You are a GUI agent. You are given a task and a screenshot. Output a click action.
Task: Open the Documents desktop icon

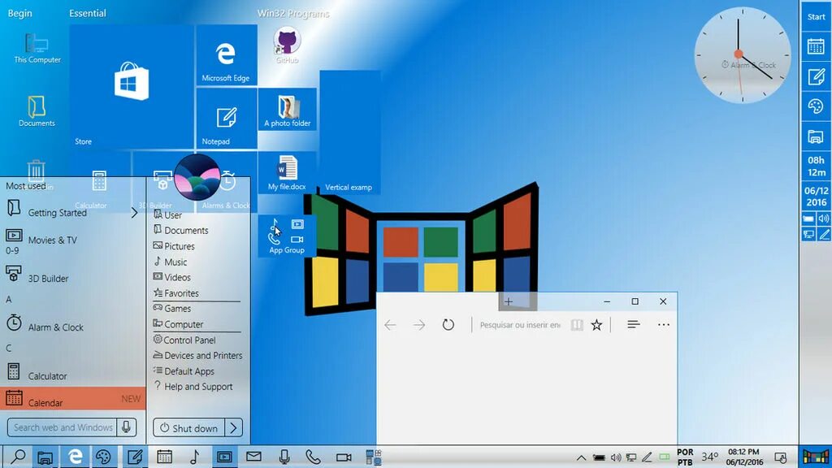(x=37, y=111)
